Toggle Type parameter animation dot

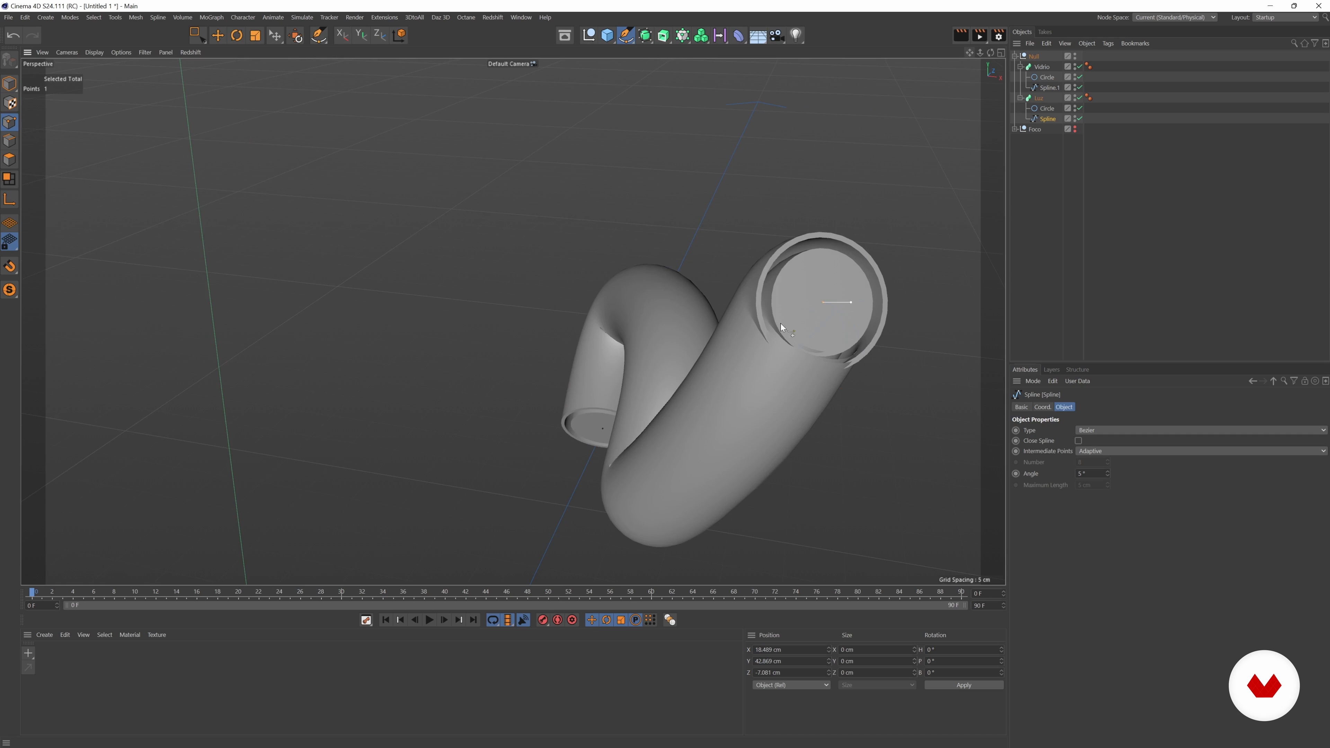[1016, 430]
